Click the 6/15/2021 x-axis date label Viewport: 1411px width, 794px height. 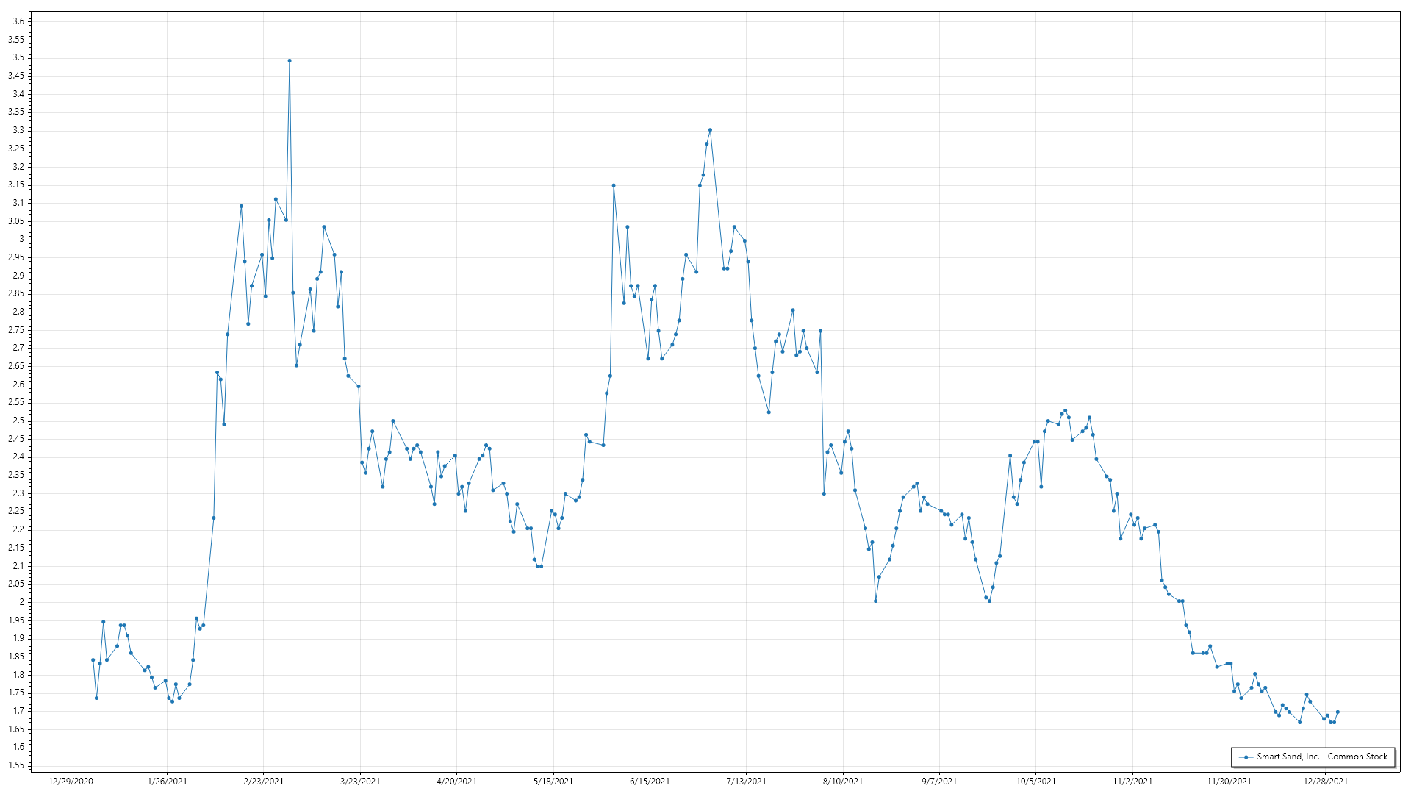pos(650,781)
